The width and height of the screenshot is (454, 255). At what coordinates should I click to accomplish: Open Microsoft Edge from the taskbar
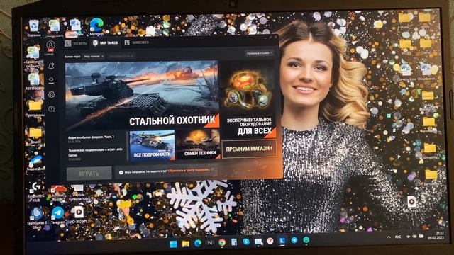pyautogui.click(x=198, y=244)
